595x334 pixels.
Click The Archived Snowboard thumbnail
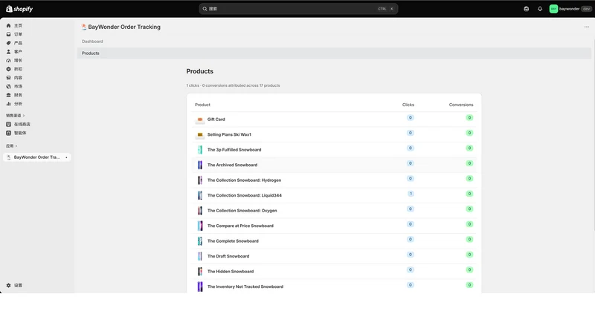[x=200, y=165]
